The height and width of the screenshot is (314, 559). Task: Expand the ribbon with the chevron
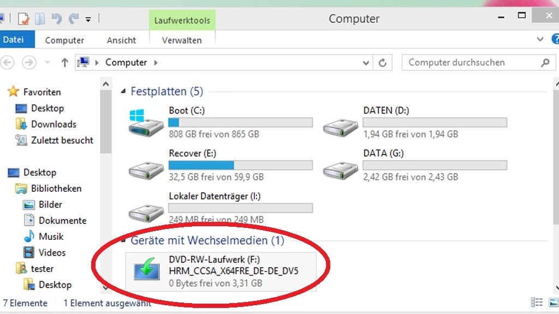click(x=540, y=40)
